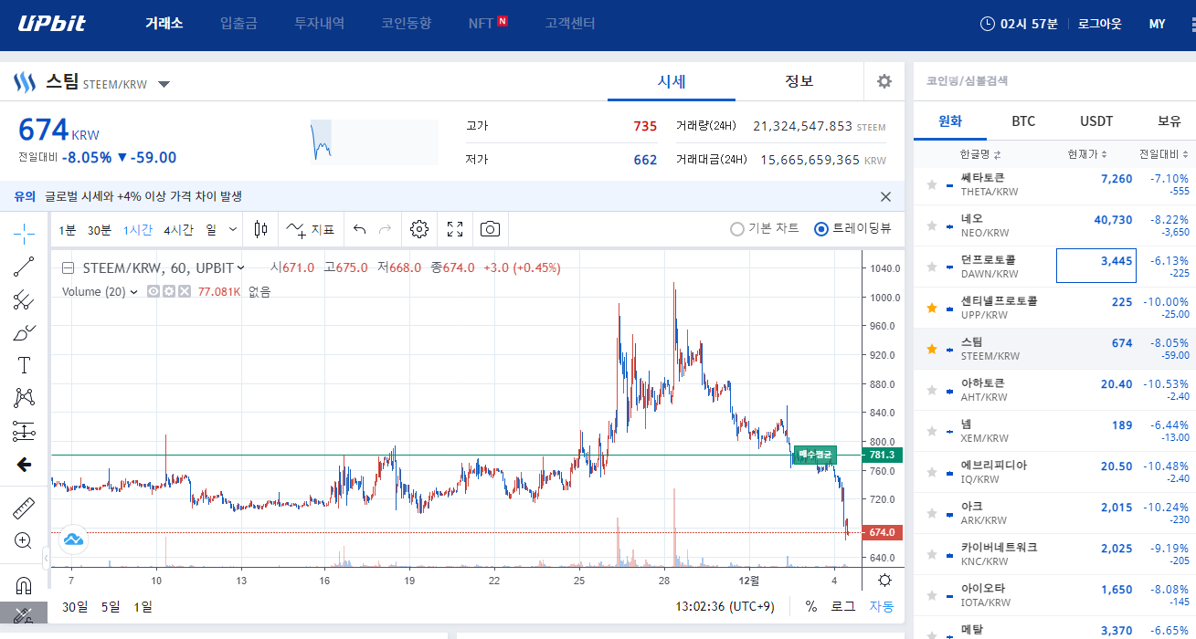Set chart range to 30일
This screenshot has height=639, width=1196.
tap(75, 606)
